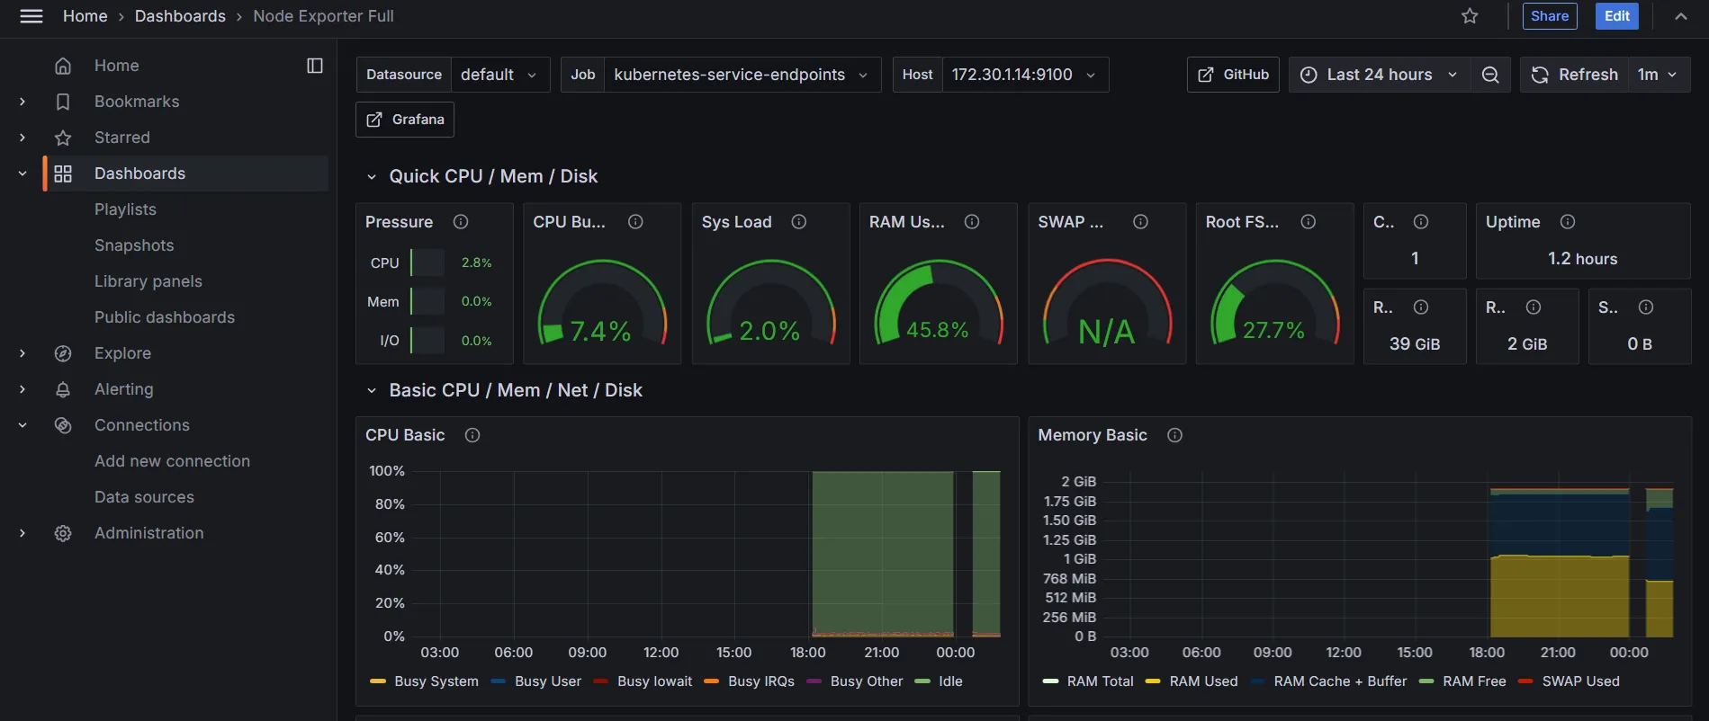Show info for Pressure panel
Viewport: 1709px width, 721px height.
click(461, 222)
